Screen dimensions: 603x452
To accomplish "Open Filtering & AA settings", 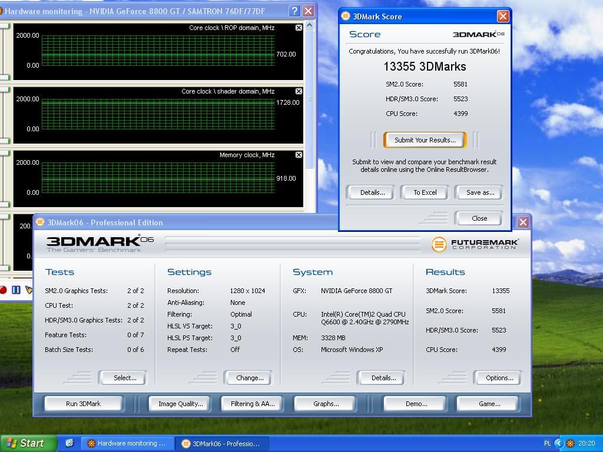I will (253, 404).
